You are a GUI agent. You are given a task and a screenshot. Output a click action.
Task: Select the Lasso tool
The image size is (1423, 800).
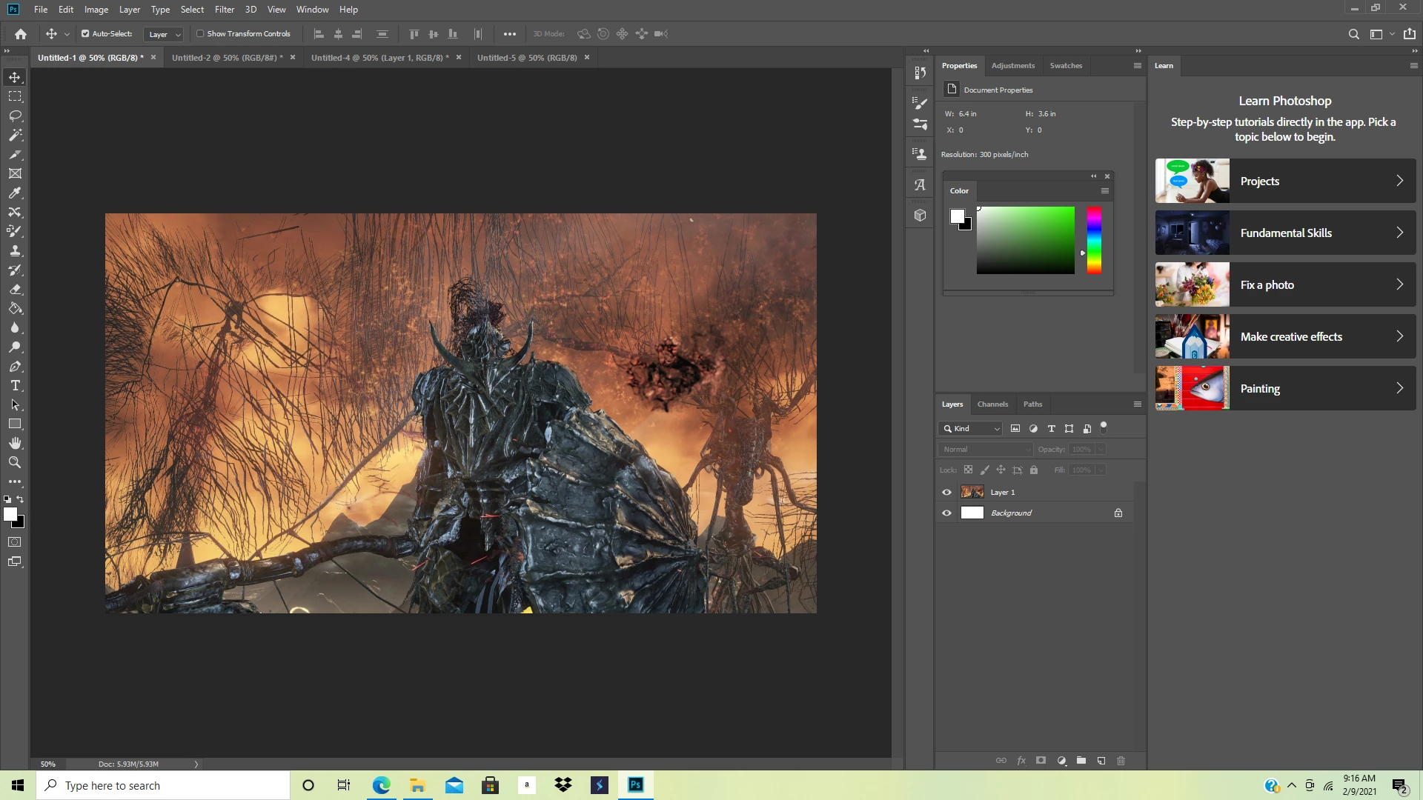pyautogui.click(x=15, y=116)
